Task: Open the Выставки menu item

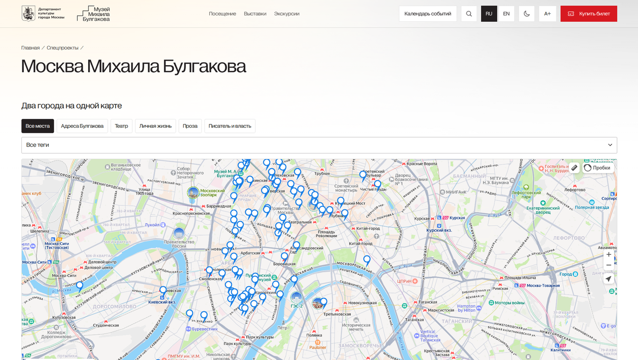Action: (255, 14)
